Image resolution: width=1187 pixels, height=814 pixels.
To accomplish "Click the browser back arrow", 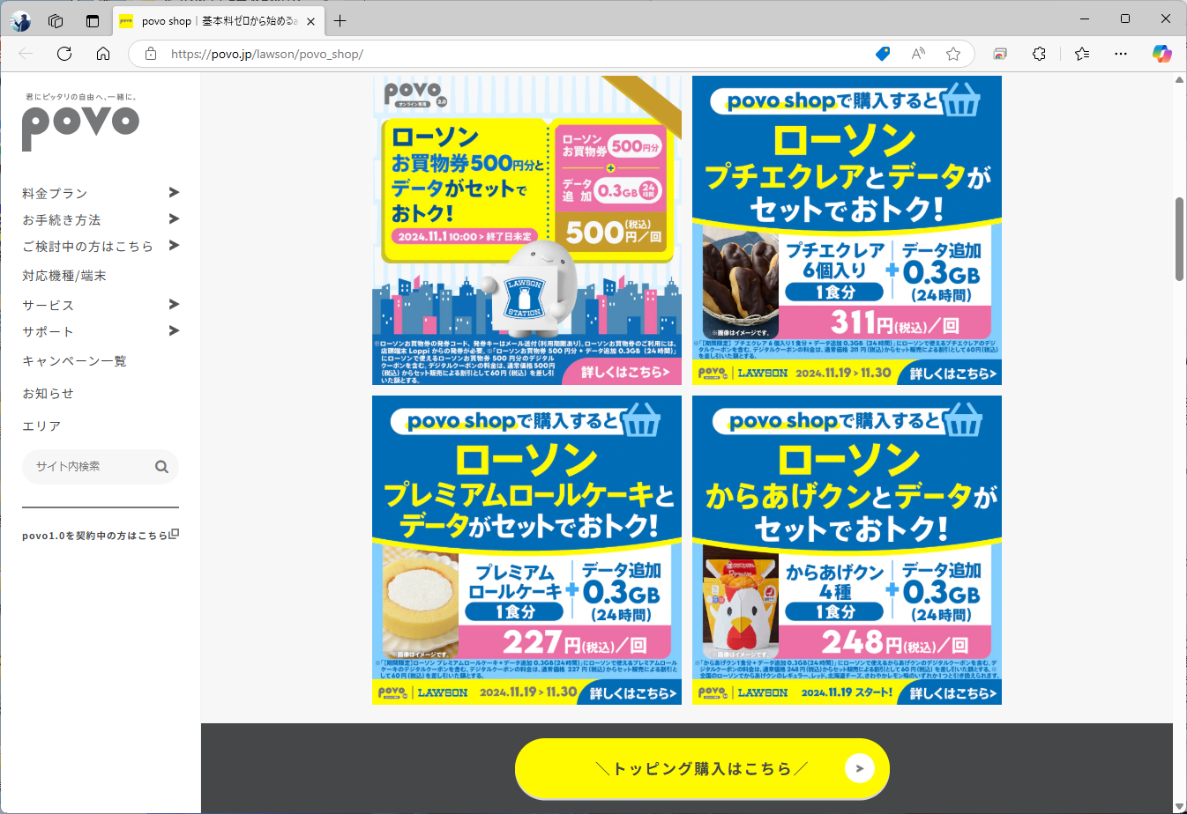I will pos(26,54).
